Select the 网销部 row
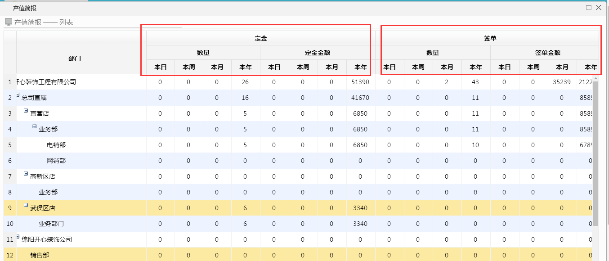The image size is (609, 261). [x=56, y=161]
